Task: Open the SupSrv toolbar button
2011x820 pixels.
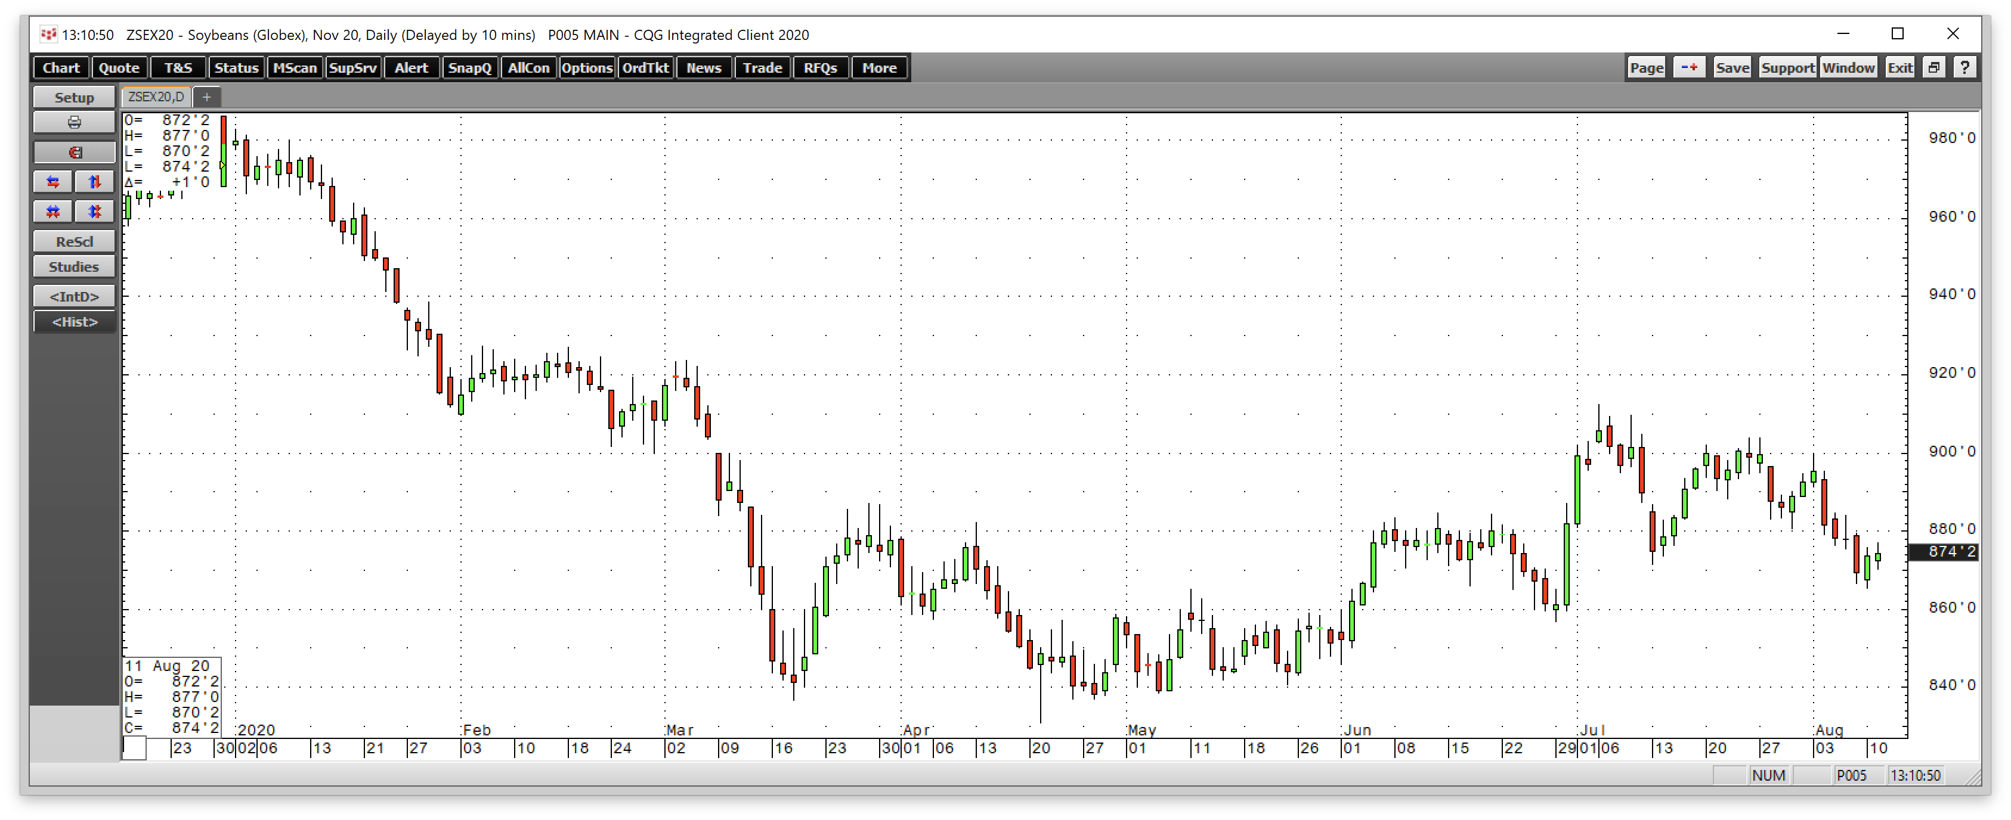Action: pyautogui.click(x=353, y=68)
